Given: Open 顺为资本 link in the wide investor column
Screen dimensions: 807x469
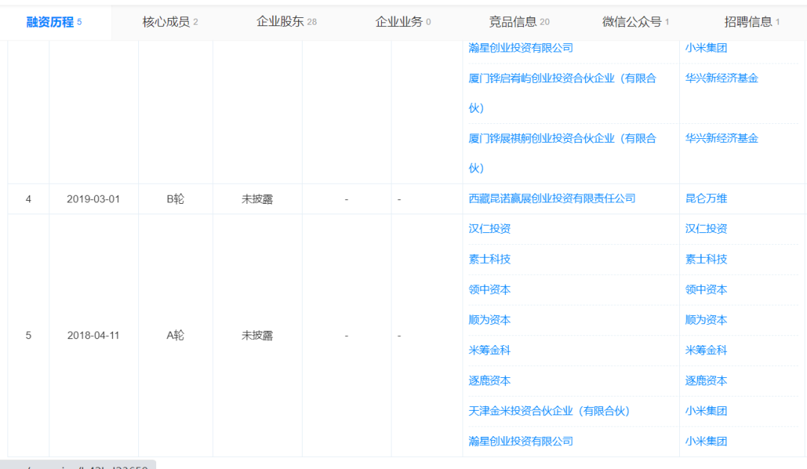Looking at the screenshot, I should point(489,320).
